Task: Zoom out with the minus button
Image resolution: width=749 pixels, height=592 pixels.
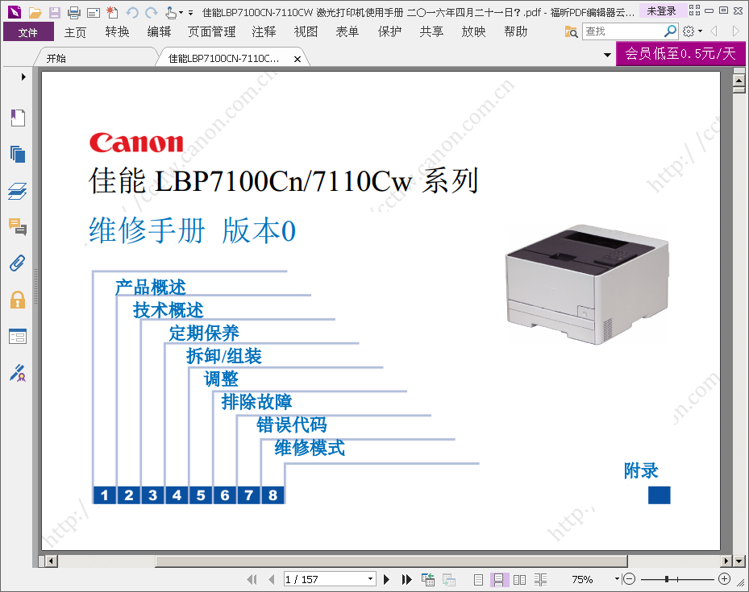Action: [x=629, y=579]
